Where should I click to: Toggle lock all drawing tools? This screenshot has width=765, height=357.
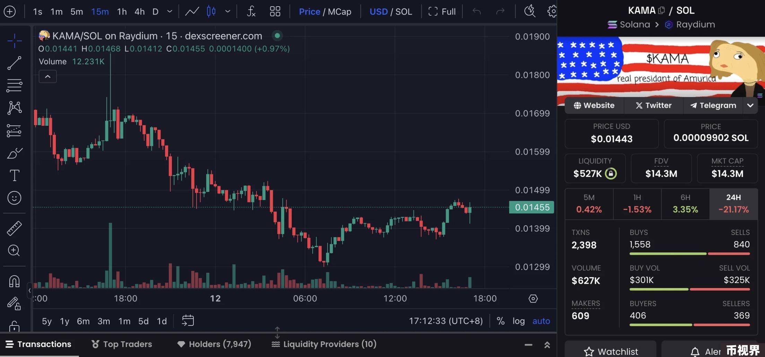point(14,326)
